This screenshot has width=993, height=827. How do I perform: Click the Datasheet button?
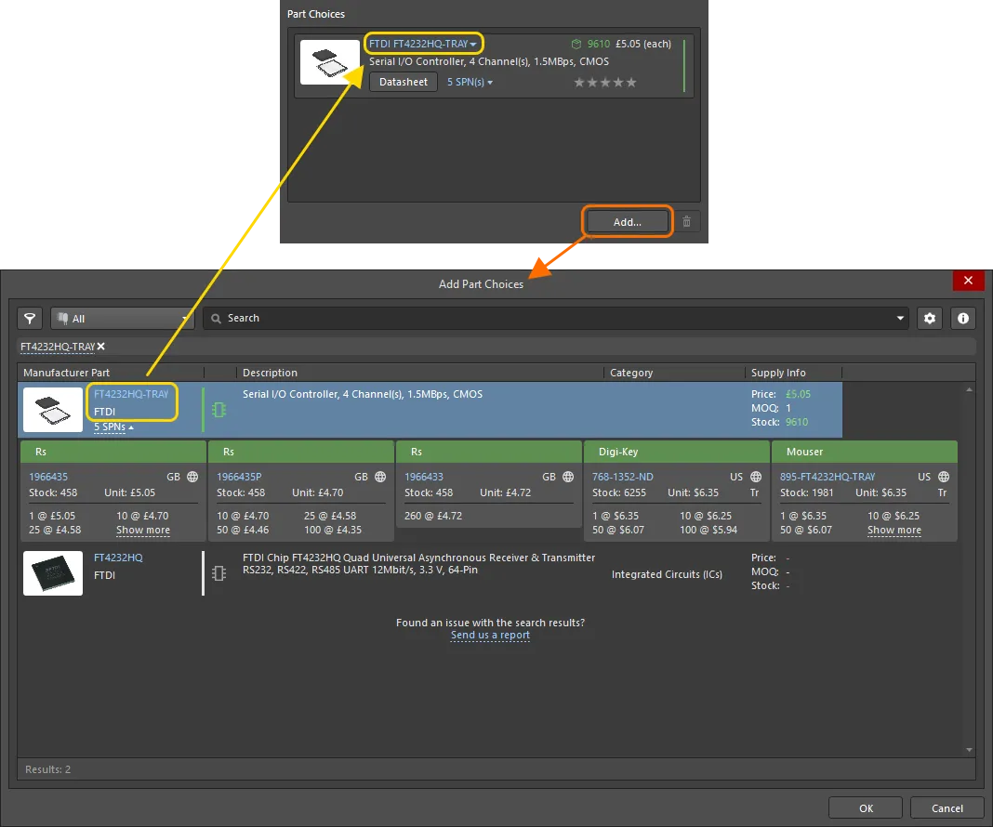coord(403,82)
